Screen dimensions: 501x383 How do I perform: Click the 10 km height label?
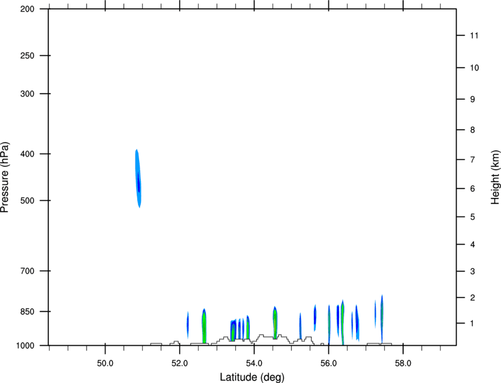[474, 68]
